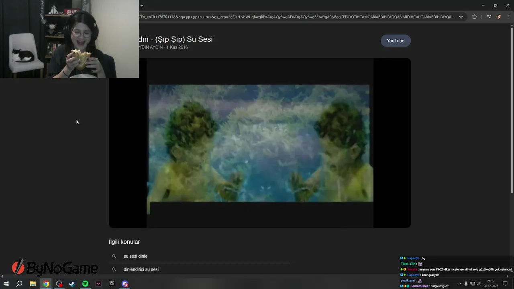Click the search icon next to 'su sesi dinle'
514x289 pixels.
point(114,256)
